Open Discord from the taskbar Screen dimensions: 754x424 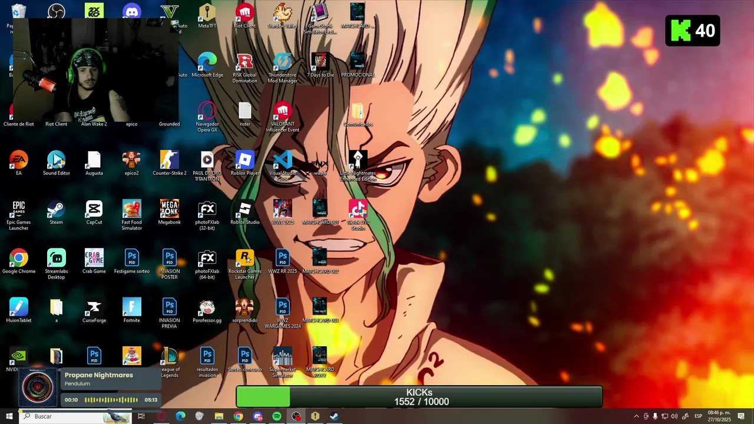click(257, 416)
